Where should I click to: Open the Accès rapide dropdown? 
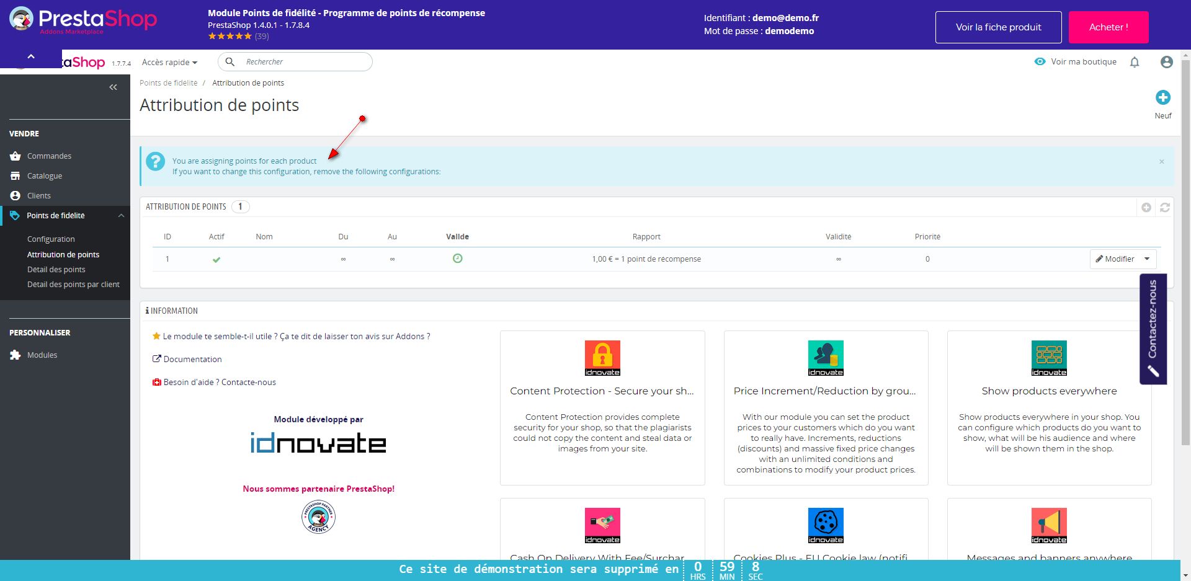tap(169, 62)
